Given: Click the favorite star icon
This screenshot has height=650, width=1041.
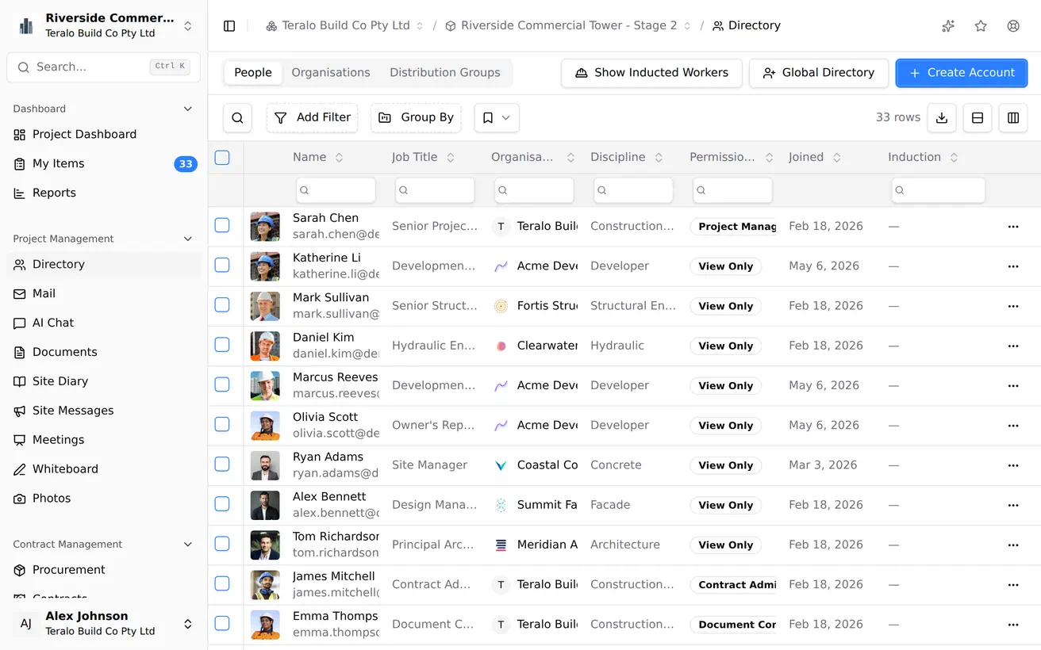Looking at the screenshot, I should 981,26.
